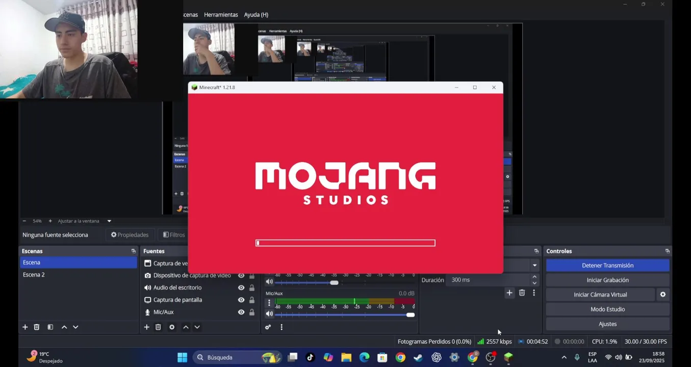
Task: Enable Modo Estudio
Action: (x=607, y=309)
